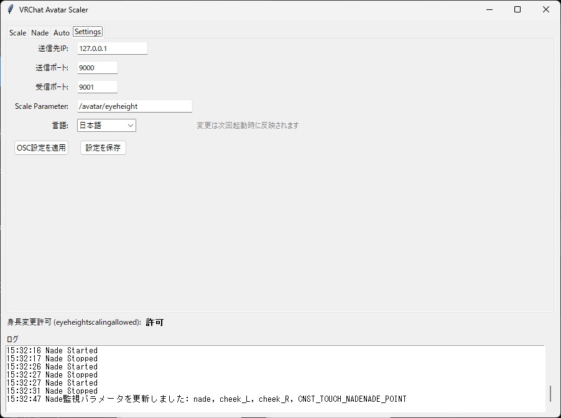Minimize the VRChat Avatar Scaler window
Screen dimensions: 561x418
(x=489, y=9)
